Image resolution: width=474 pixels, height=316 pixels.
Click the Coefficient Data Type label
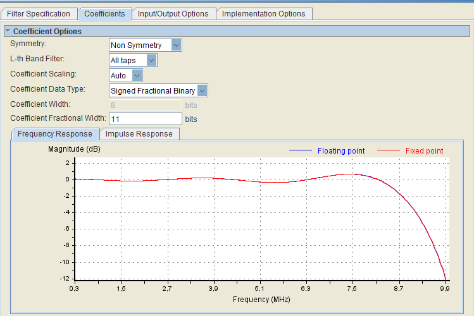tap(47, 89)
